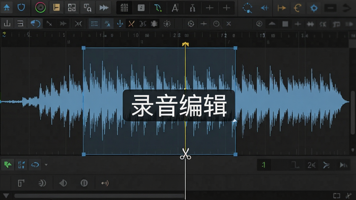The image size is (356, 200).
Task: Click the bracket flag icon in bottom row
Action: pyautogui.click(x=21, y=183)
